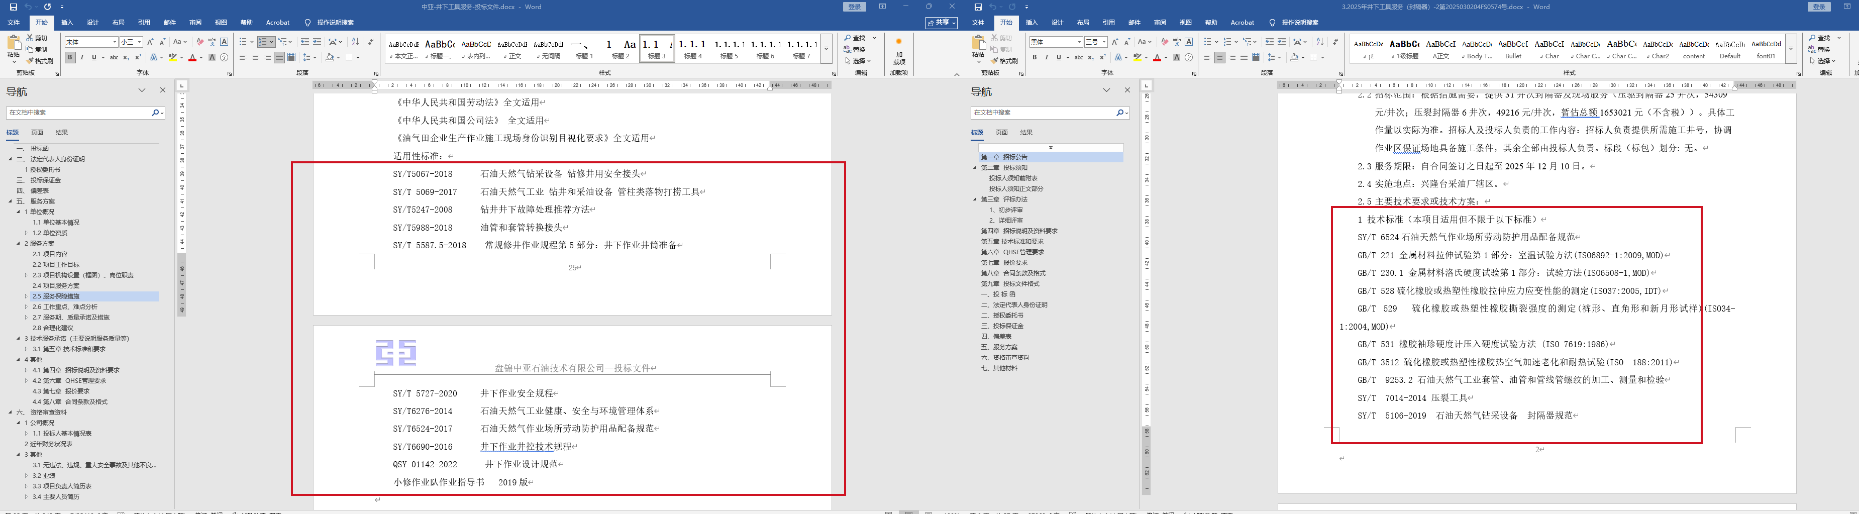Shrink font size in the left window
The image size is (1859, 514).
[163, 42]
